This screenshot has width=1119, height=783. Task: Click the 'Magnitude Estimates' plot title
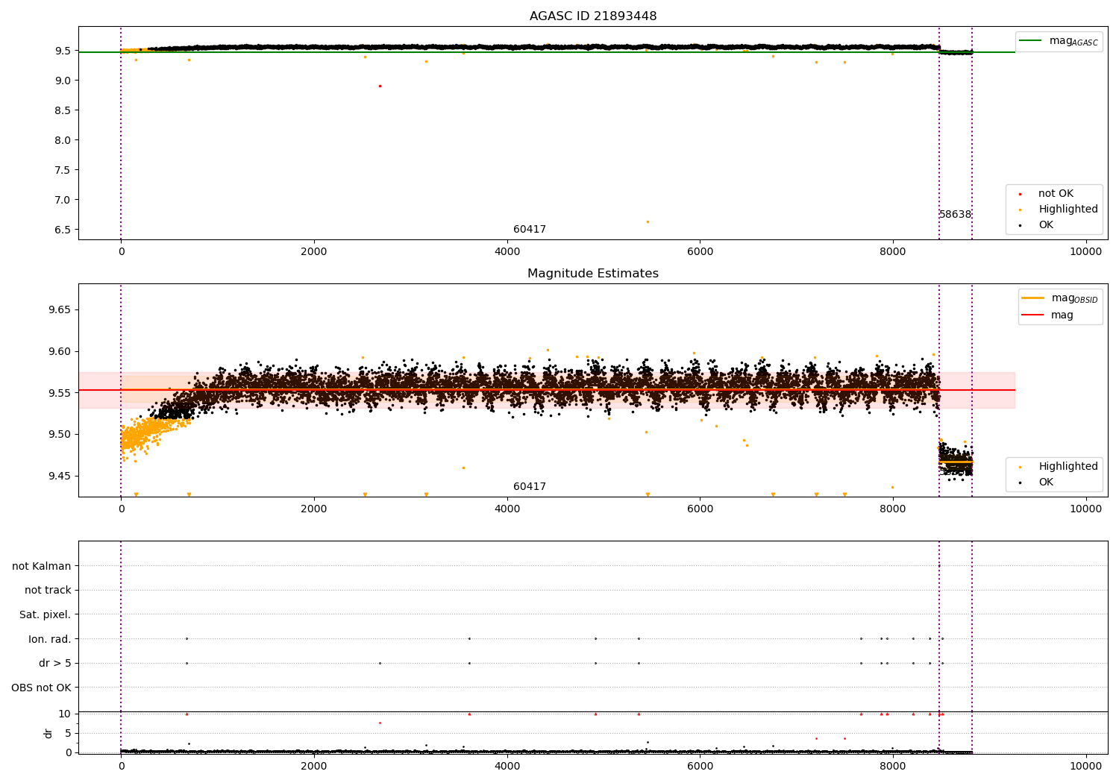(593, 274)
